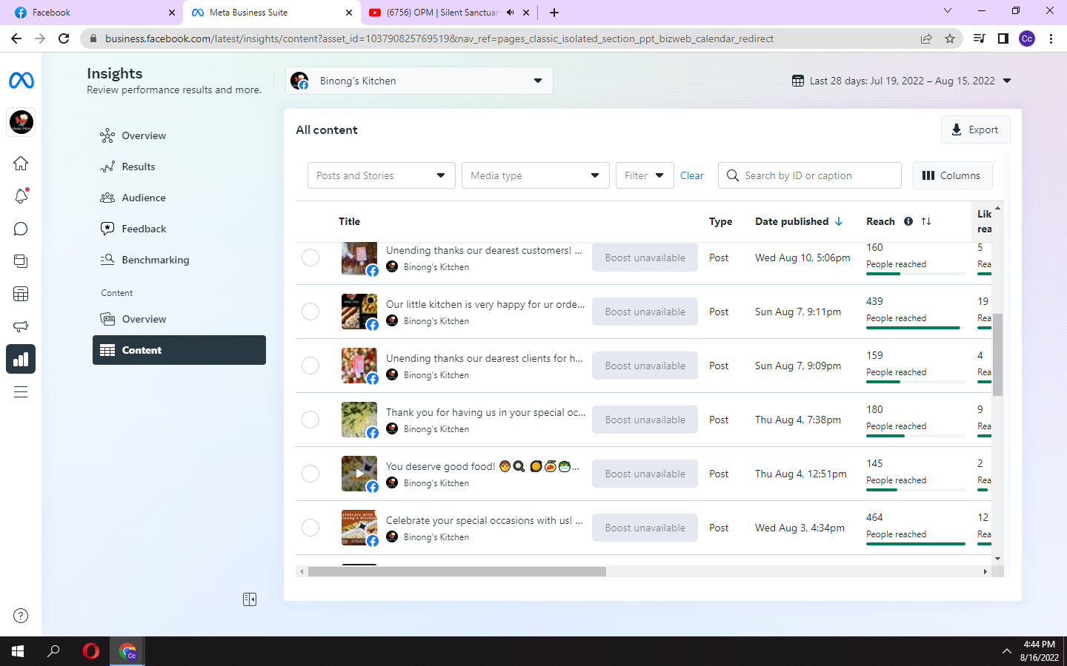Sort by Date published arrow
Image resolution: width=1067 pixels, height=666 pixels.
[x=839, y=221]
